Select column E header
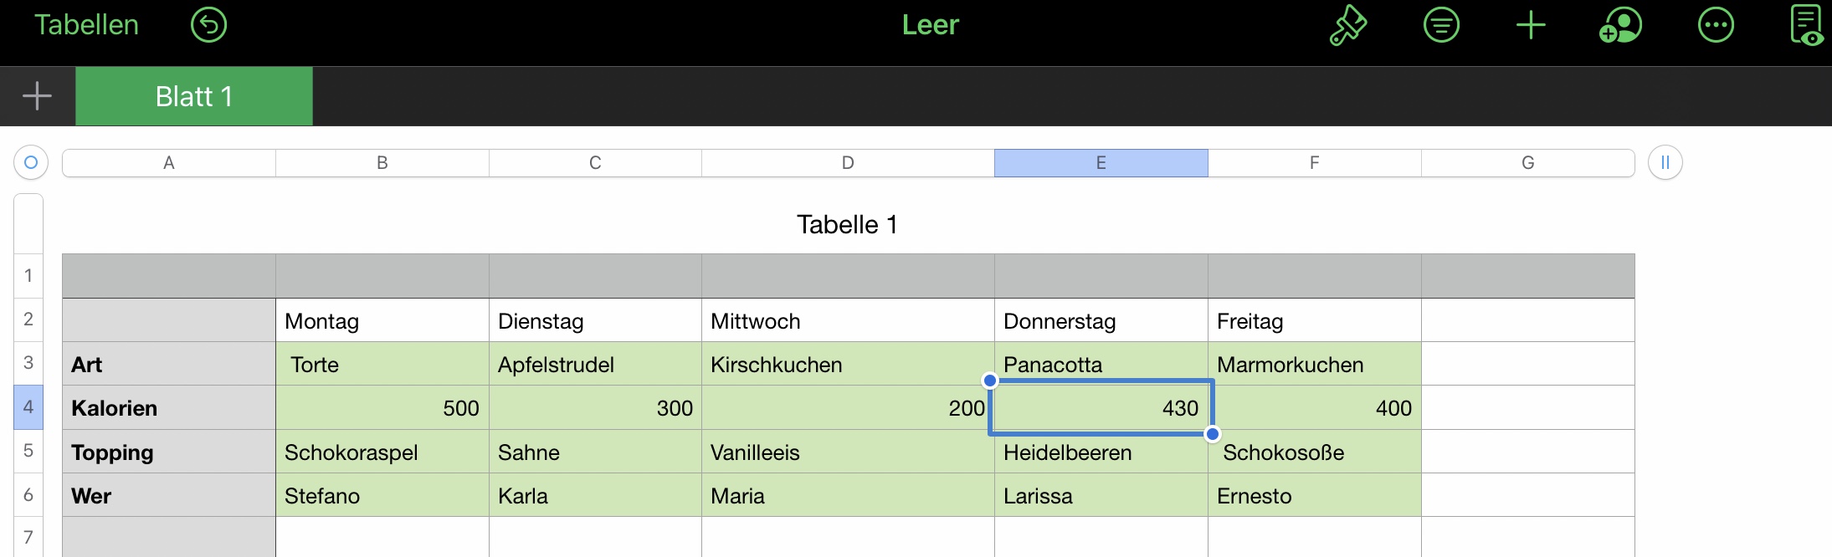 click(x=1101, y=163)
